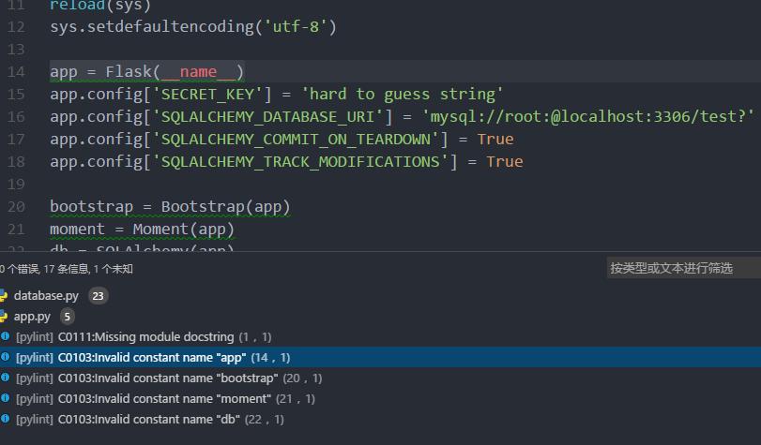Click line number 17 in the gutter
761x445 pixels.
[x=15, y=140]
